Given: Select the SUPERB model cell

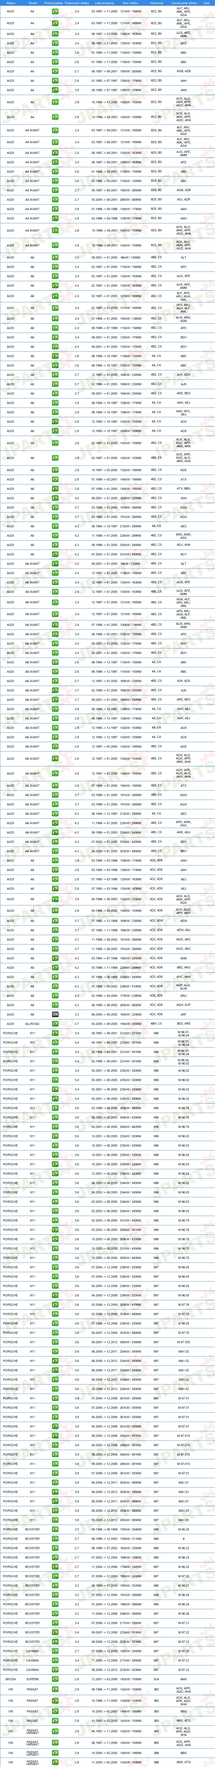Looking at the screenshot, I should [32, 1679].
